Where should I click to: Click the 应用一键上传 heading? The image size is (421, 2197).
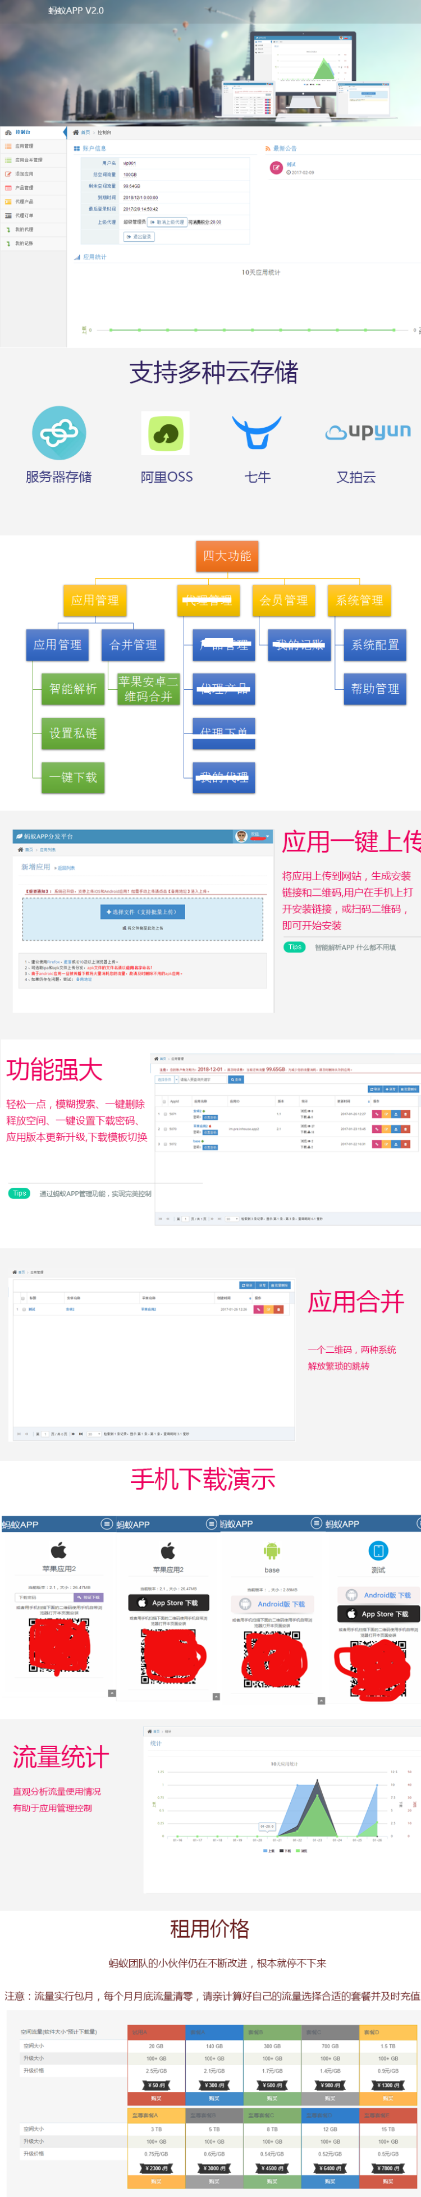[x=351, y=841]
